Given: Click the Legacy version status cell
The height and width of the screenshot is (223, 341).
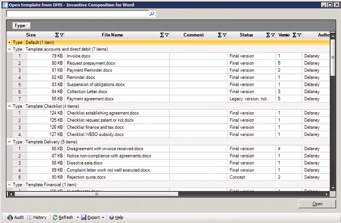Looking at the screenshot, I should [x=251, y=99].
